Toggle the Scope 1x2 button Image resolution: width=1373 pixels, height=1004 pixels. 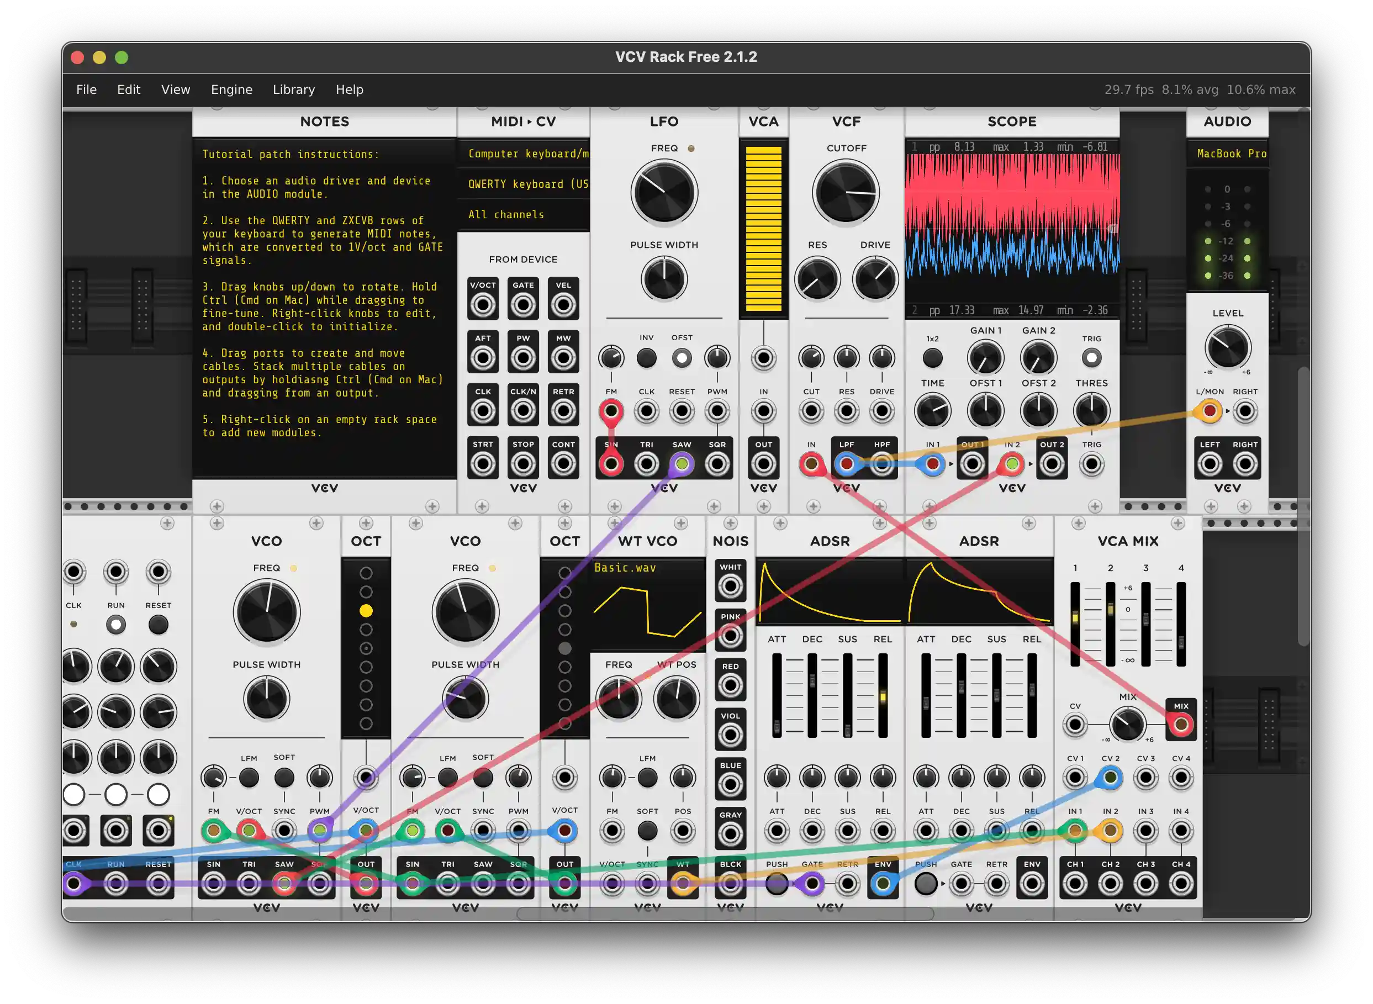pyautogui.click(x=932, y=358)
